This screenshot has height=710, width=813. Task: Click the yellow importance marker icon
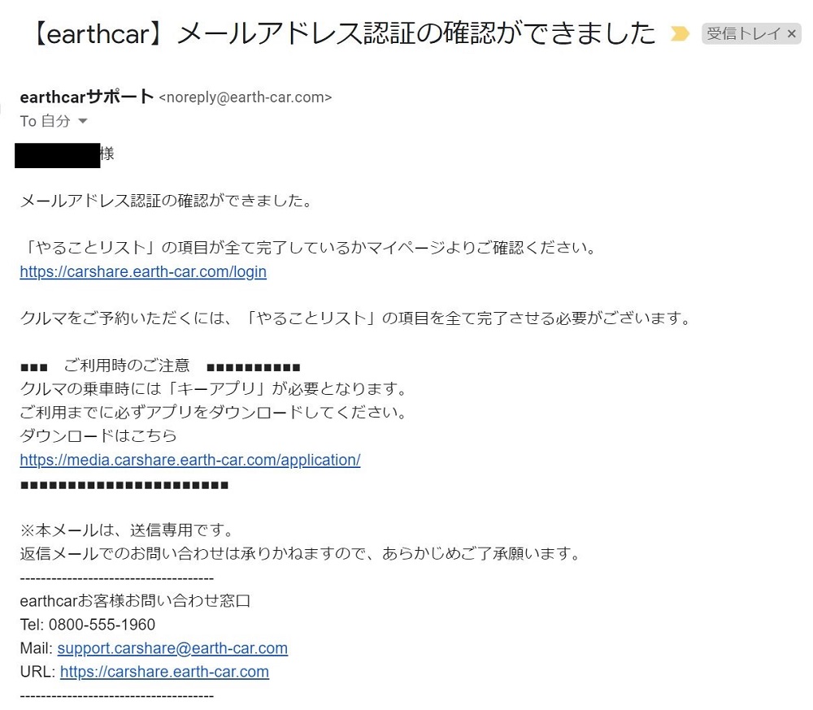(680, 34)
